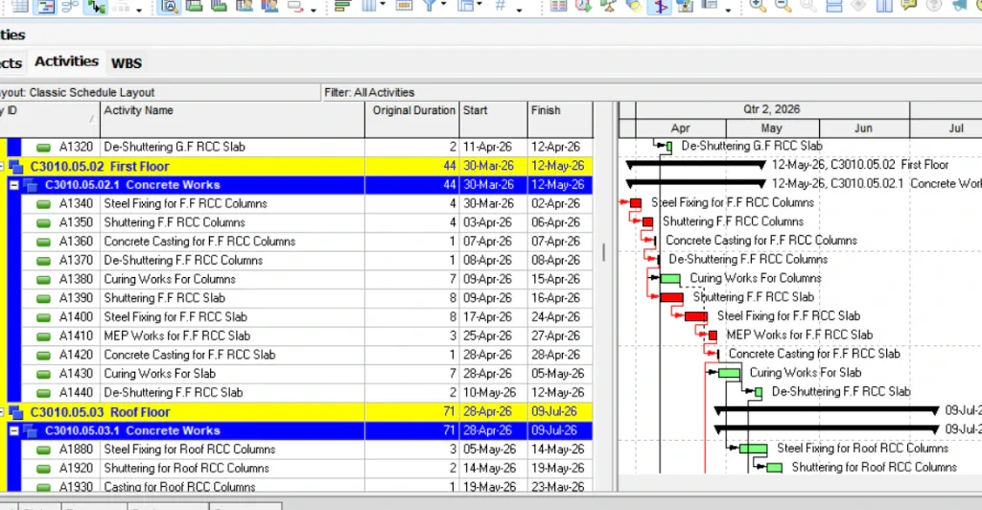This screenshot has width=982, height=510.
Task: Collapse the C3010.05.03 Roof Floor band
Action: click(2, 412)
